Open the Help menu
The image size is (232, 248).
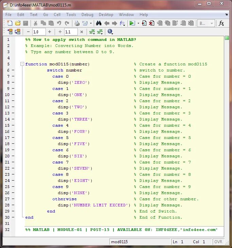[x=144, y=15]
